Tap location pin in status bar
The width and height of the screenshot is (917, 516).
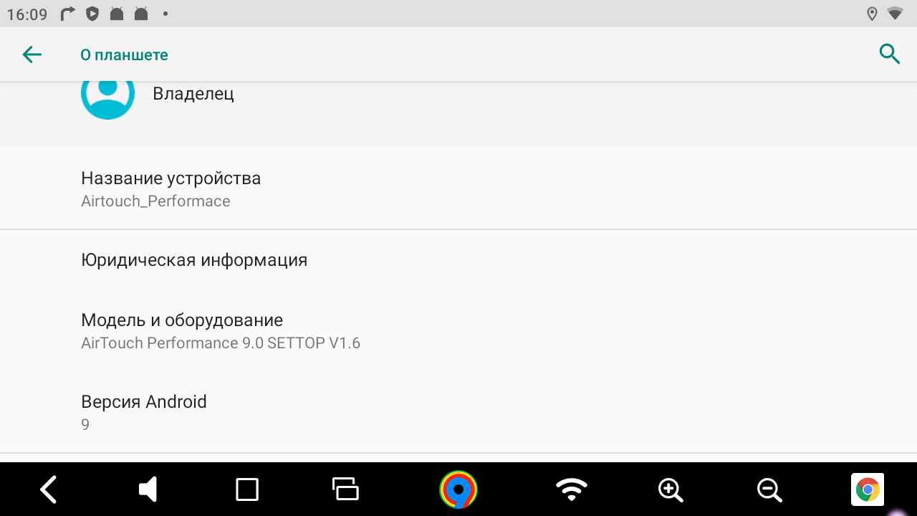872,14
